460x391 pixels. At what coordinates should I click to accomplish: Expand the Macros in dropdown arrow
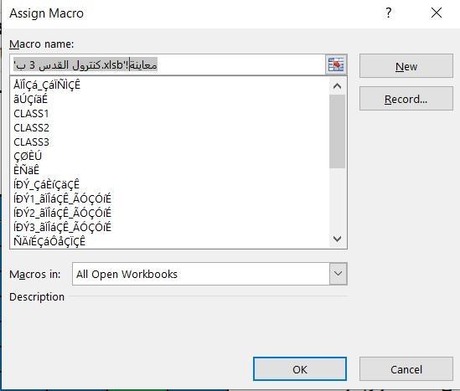tap(338, 274)
